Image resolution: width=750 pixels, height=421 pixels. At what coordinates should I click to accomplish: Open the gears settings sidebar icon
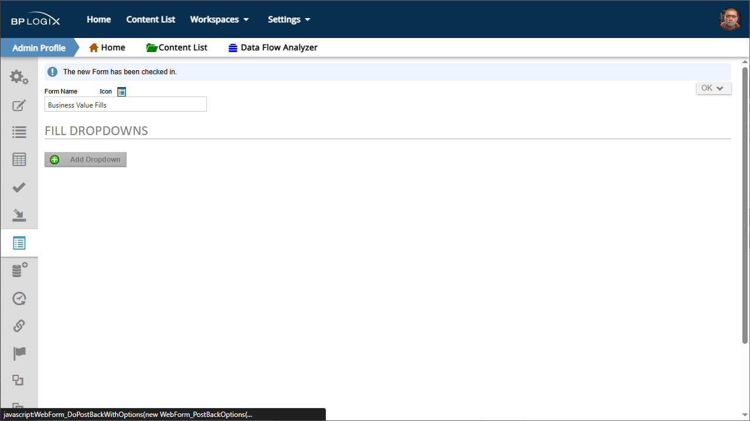[x=19, y=77]
